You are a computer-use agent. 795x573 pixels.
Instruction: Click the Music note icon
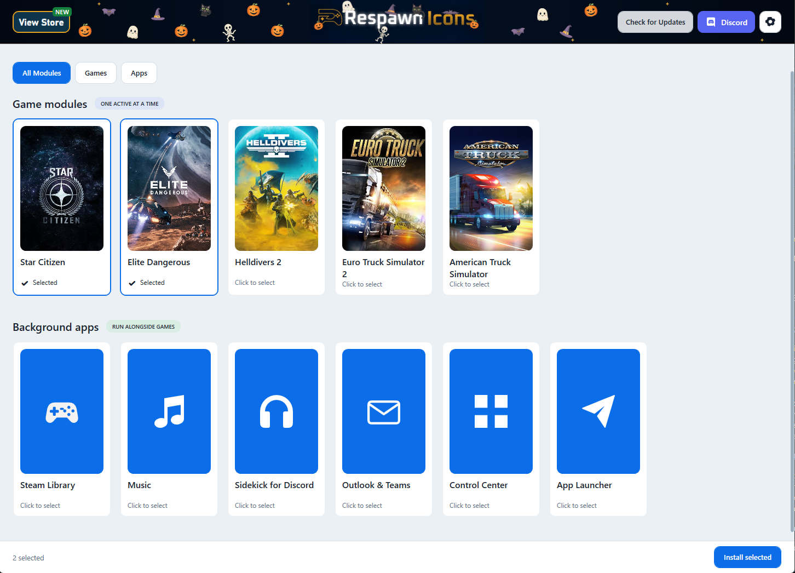[x=169, y=411]
